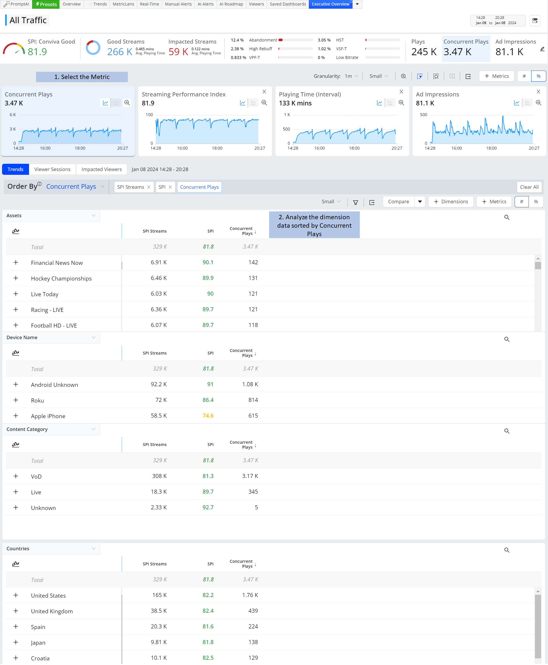This screenshot has height=665, width=548.
Task: Click the export icon next to the Compare button
Action: tap(372, 202)
